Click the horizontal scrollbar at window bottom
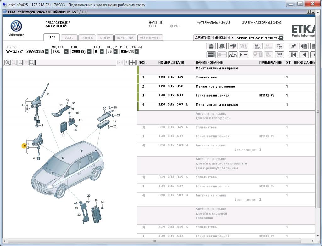This screenshot has width=322, height=246. tap(154, 241)
